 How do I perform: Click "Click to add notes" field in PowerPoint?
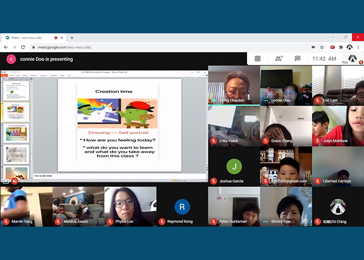120,176
